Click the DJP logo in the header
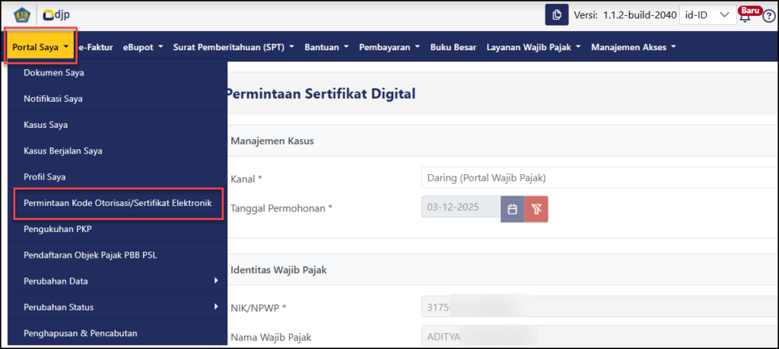Image resolution: width=779 pixels, height=349 pixels. (x=57, y=15)
